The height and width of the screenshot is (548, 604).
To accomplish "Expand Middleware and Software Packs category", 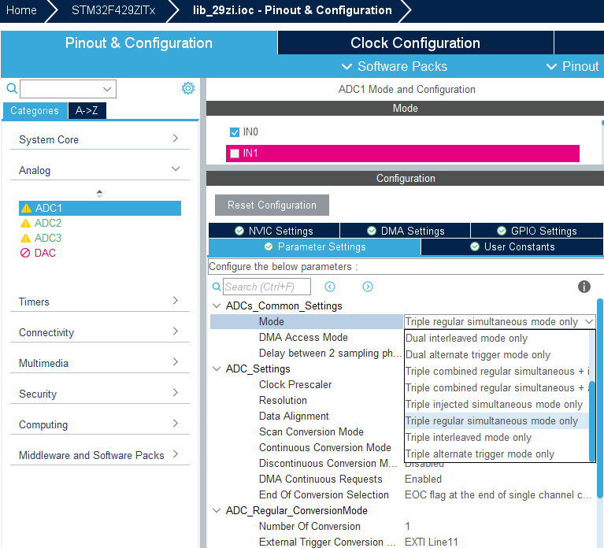I will pyautogui.click(x=176, y=454).
